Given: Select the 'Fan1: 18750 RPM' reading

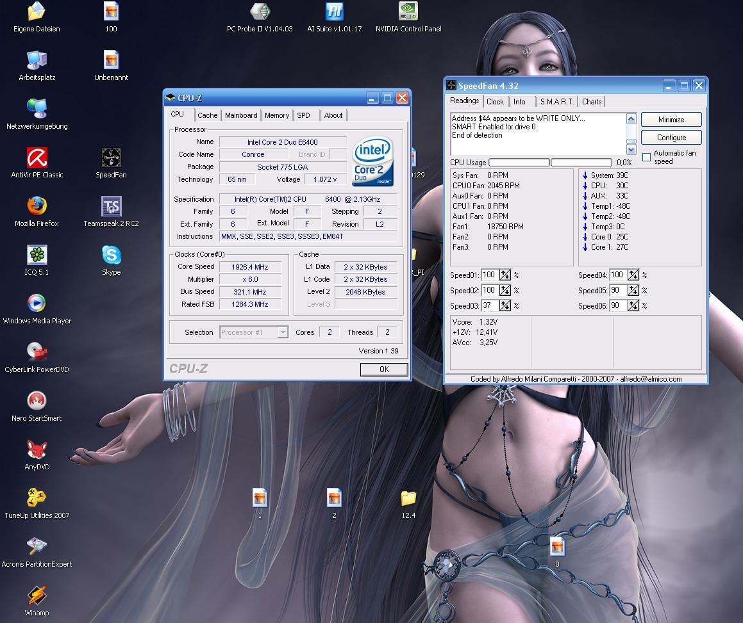Looking at the screenshot, I should [488, 227].
